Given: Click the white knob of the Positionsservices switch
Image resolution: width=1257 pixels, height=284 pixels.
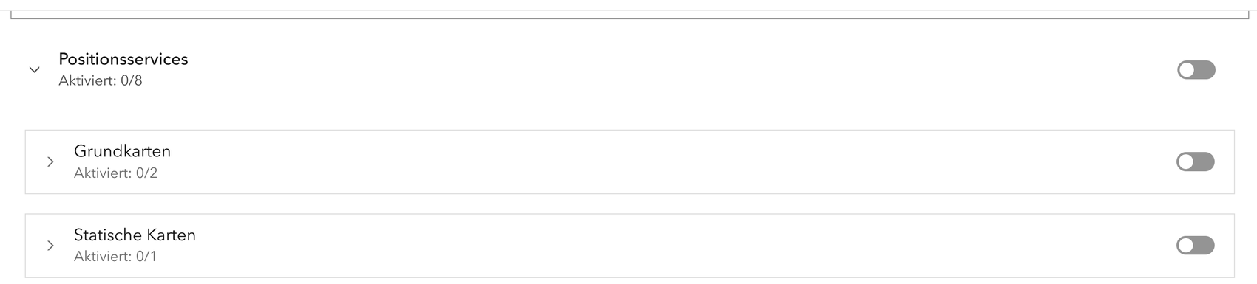Looking at the screenshot, I should click(1187, 70).
